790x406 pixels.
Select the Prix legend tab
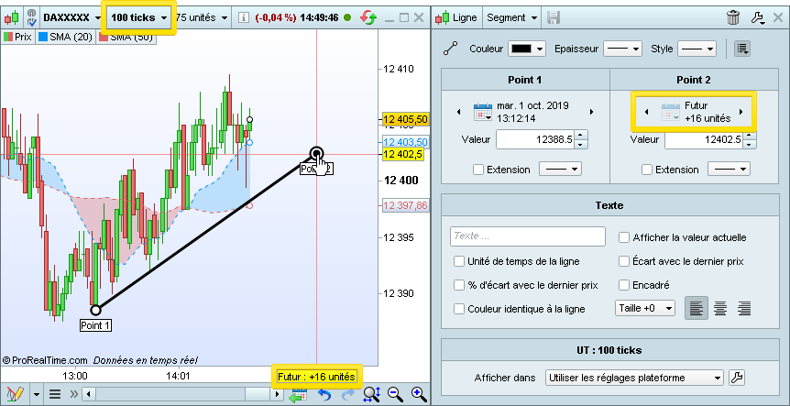click(17, 37)
